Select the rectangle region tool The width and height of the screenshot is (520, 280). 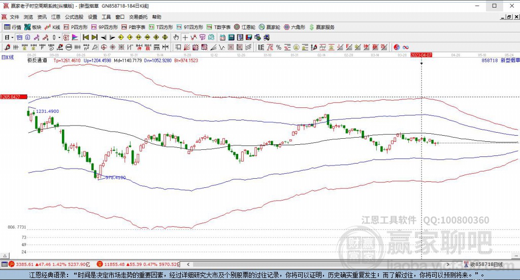pos(178,47)
